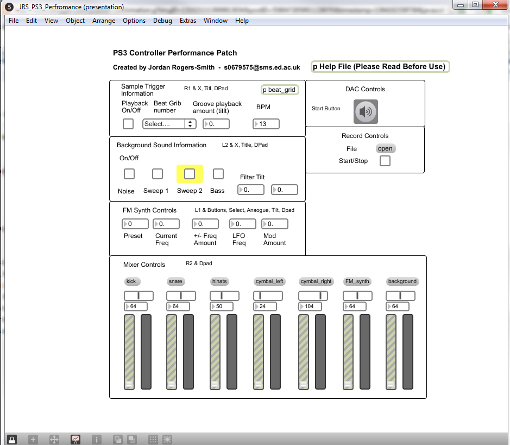Click the hihats pan slider
Screen dimensions: 510x445
pyautogui.click(x=224, y=296)
